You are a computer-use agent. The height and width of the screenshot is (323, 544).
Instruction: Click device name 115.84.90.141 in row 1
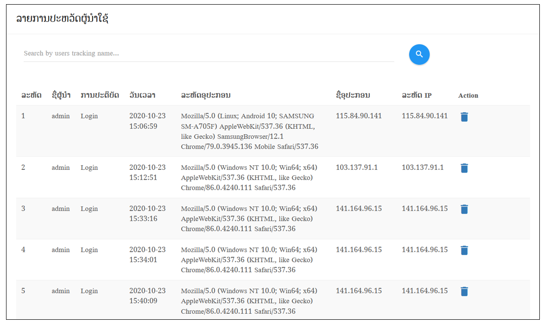tap(359, 116)
